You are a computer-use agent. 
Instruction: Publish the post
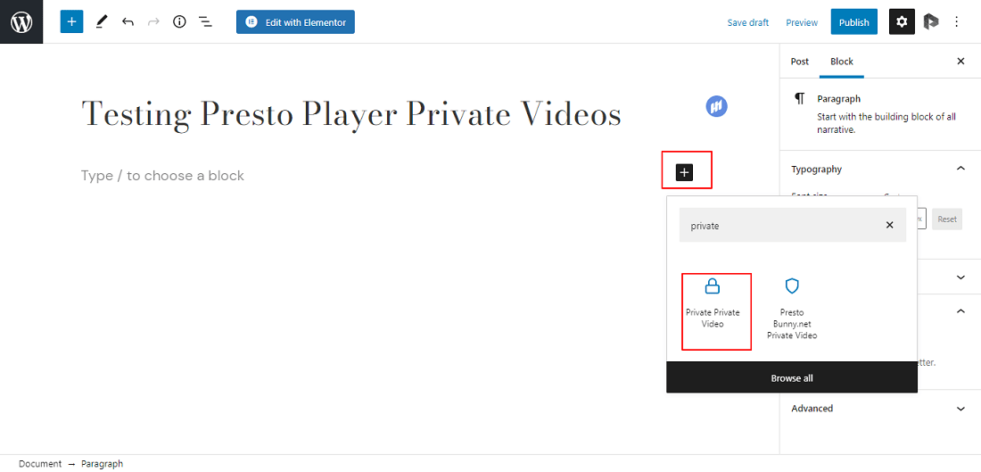coord(854,22)
